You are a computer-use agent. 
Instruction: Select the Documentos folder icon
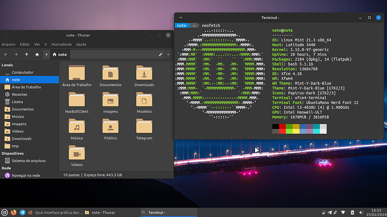110,73
